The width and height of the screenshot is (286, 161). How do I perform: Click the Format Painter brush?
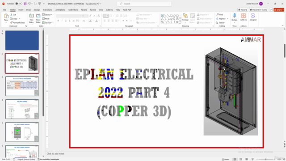pyautogui.click(x=17, y=23)
